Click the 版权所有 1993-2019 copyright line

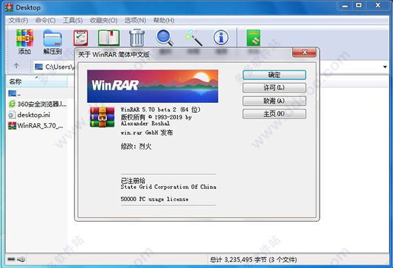tap(156, 117)
